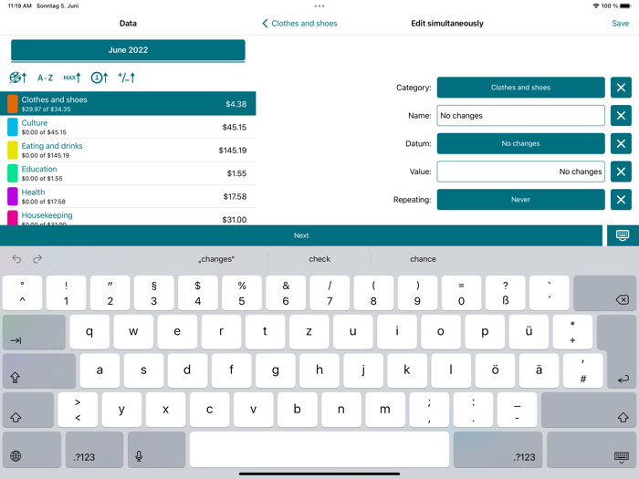This screenshot has height=479, width=639.
Task: Choose the chance keyboard suggestion
Action: [423, 259]
